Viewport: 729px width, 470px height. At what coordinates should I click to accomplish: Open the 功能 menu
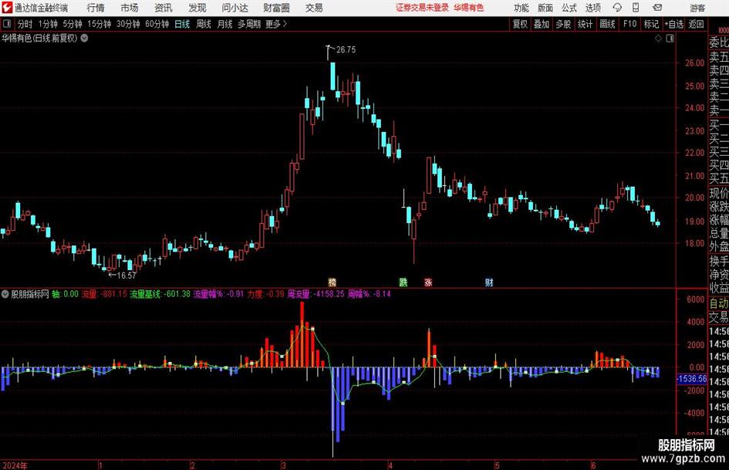coord(521,8)
